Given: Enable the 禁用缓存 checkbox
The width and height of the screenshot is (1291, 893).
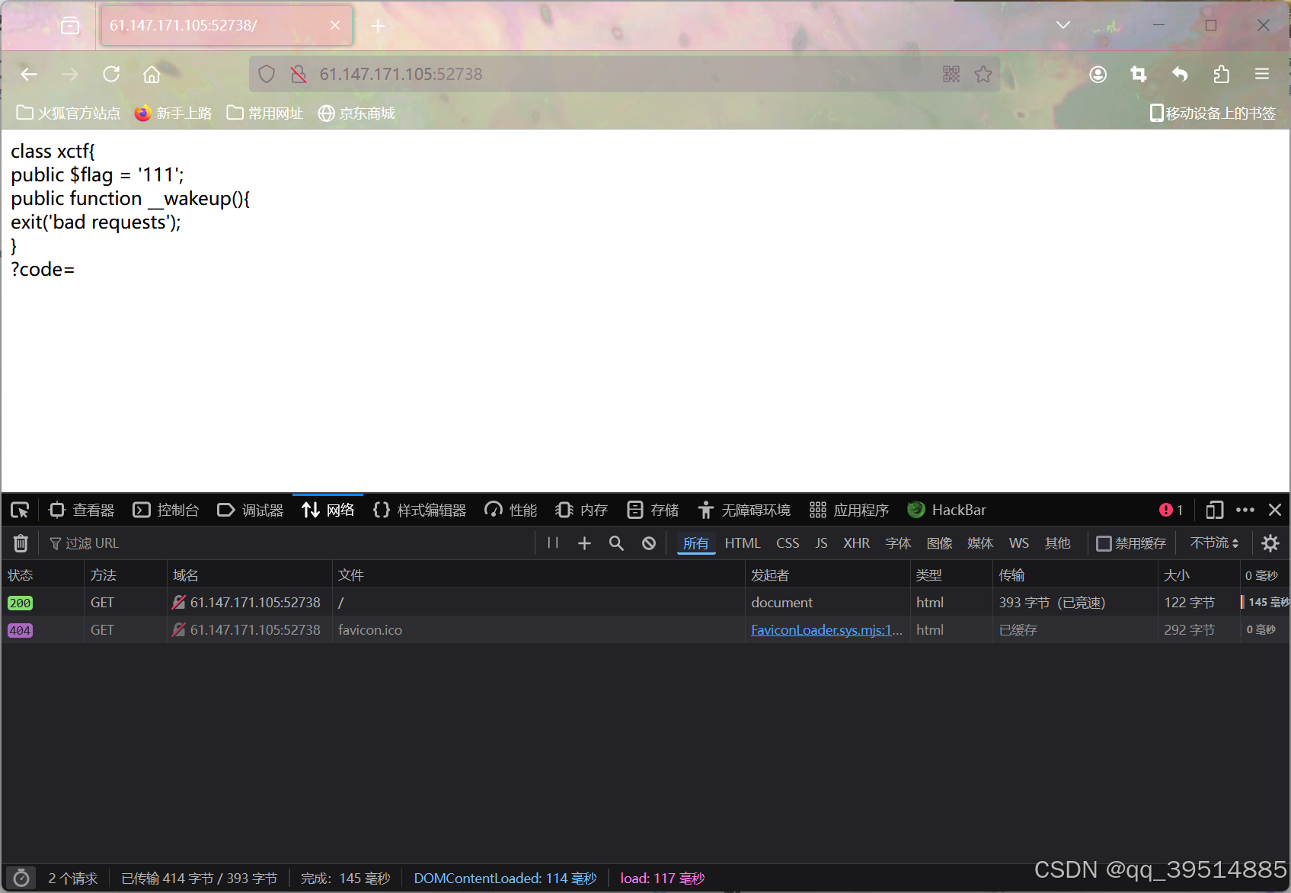Looking at the screenshot, I should click(1104, 543).
